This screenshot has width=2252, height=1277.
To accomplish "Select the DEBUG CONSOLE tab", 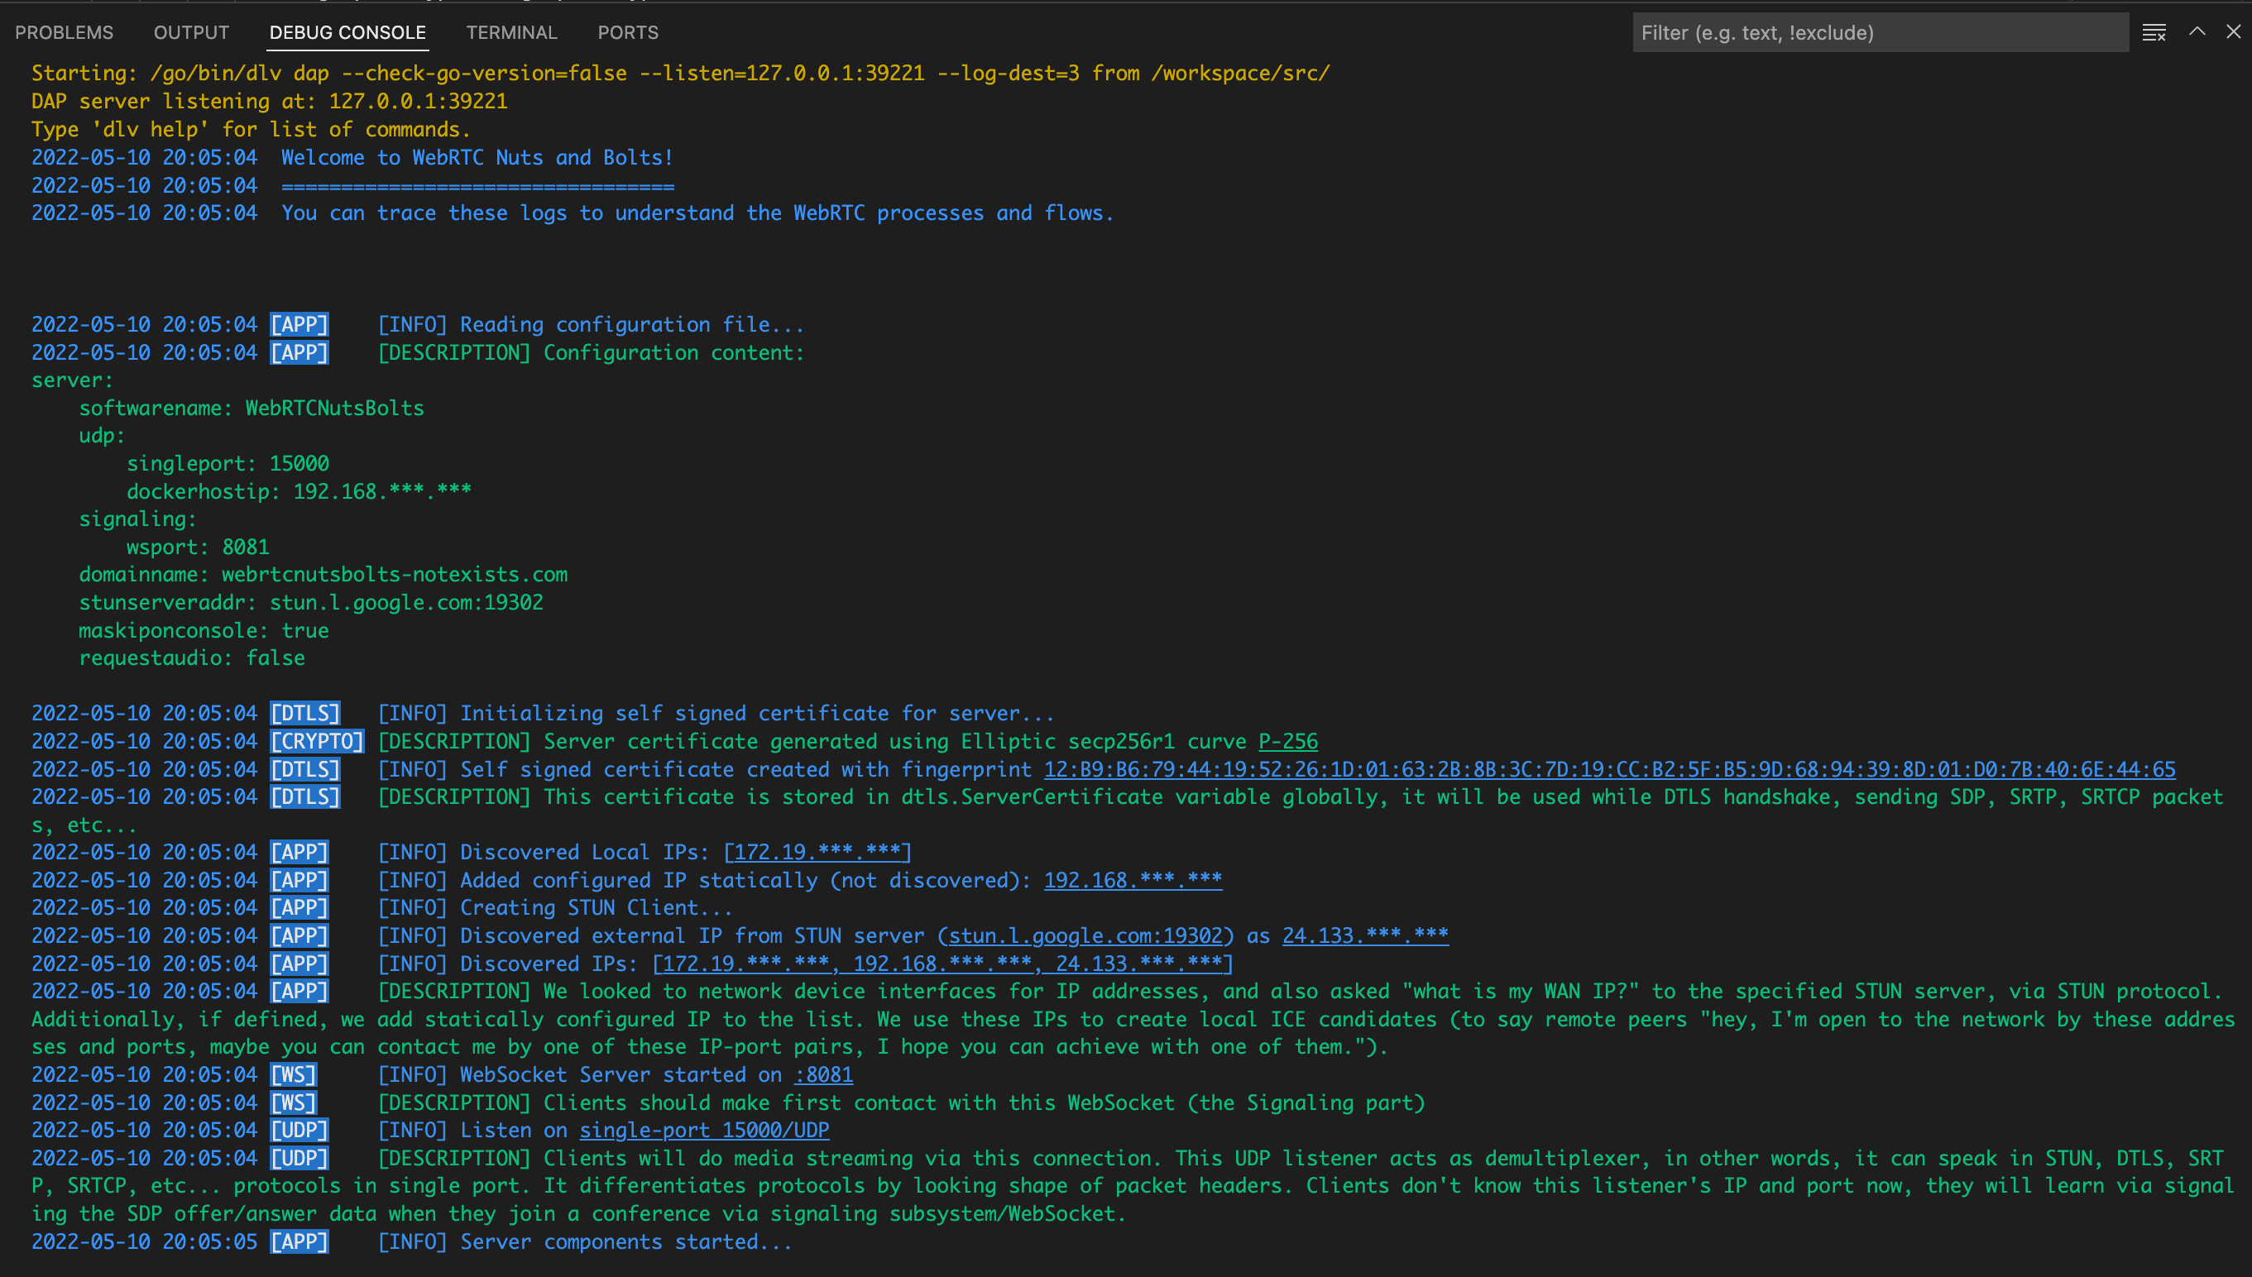I will 347,32.
